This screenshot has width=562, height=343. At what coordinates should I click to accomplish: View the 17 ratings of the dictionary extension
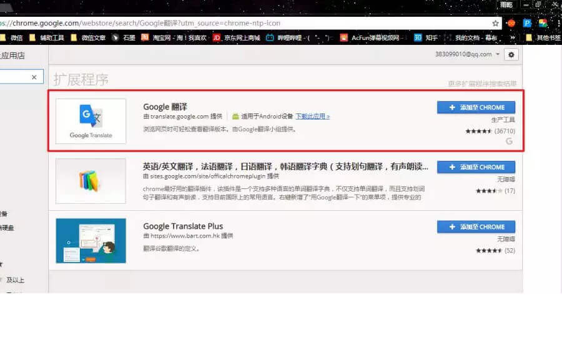[x=495, y=191]
